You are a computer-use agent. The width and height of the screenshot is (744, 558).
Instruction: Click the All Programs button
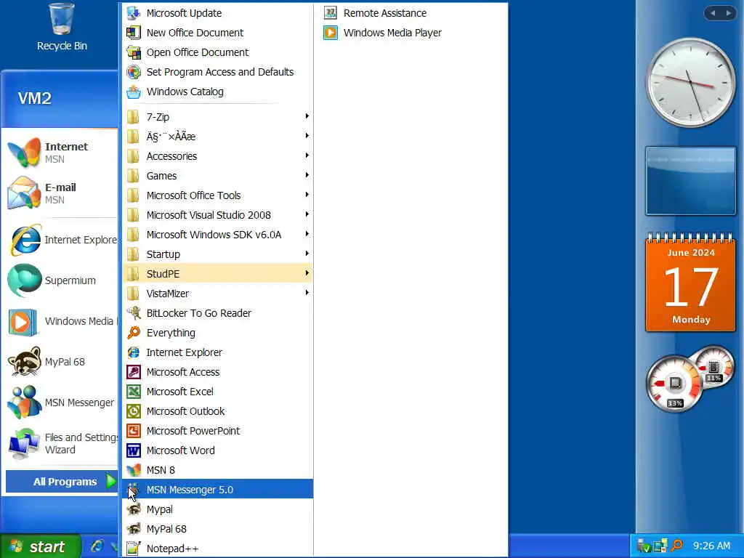tap(62, 482)
